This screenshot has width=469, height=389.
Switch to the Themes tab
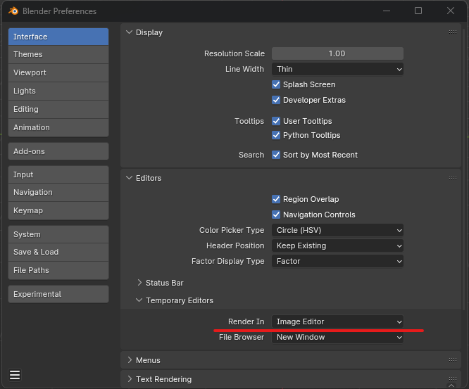pos(58,54)
